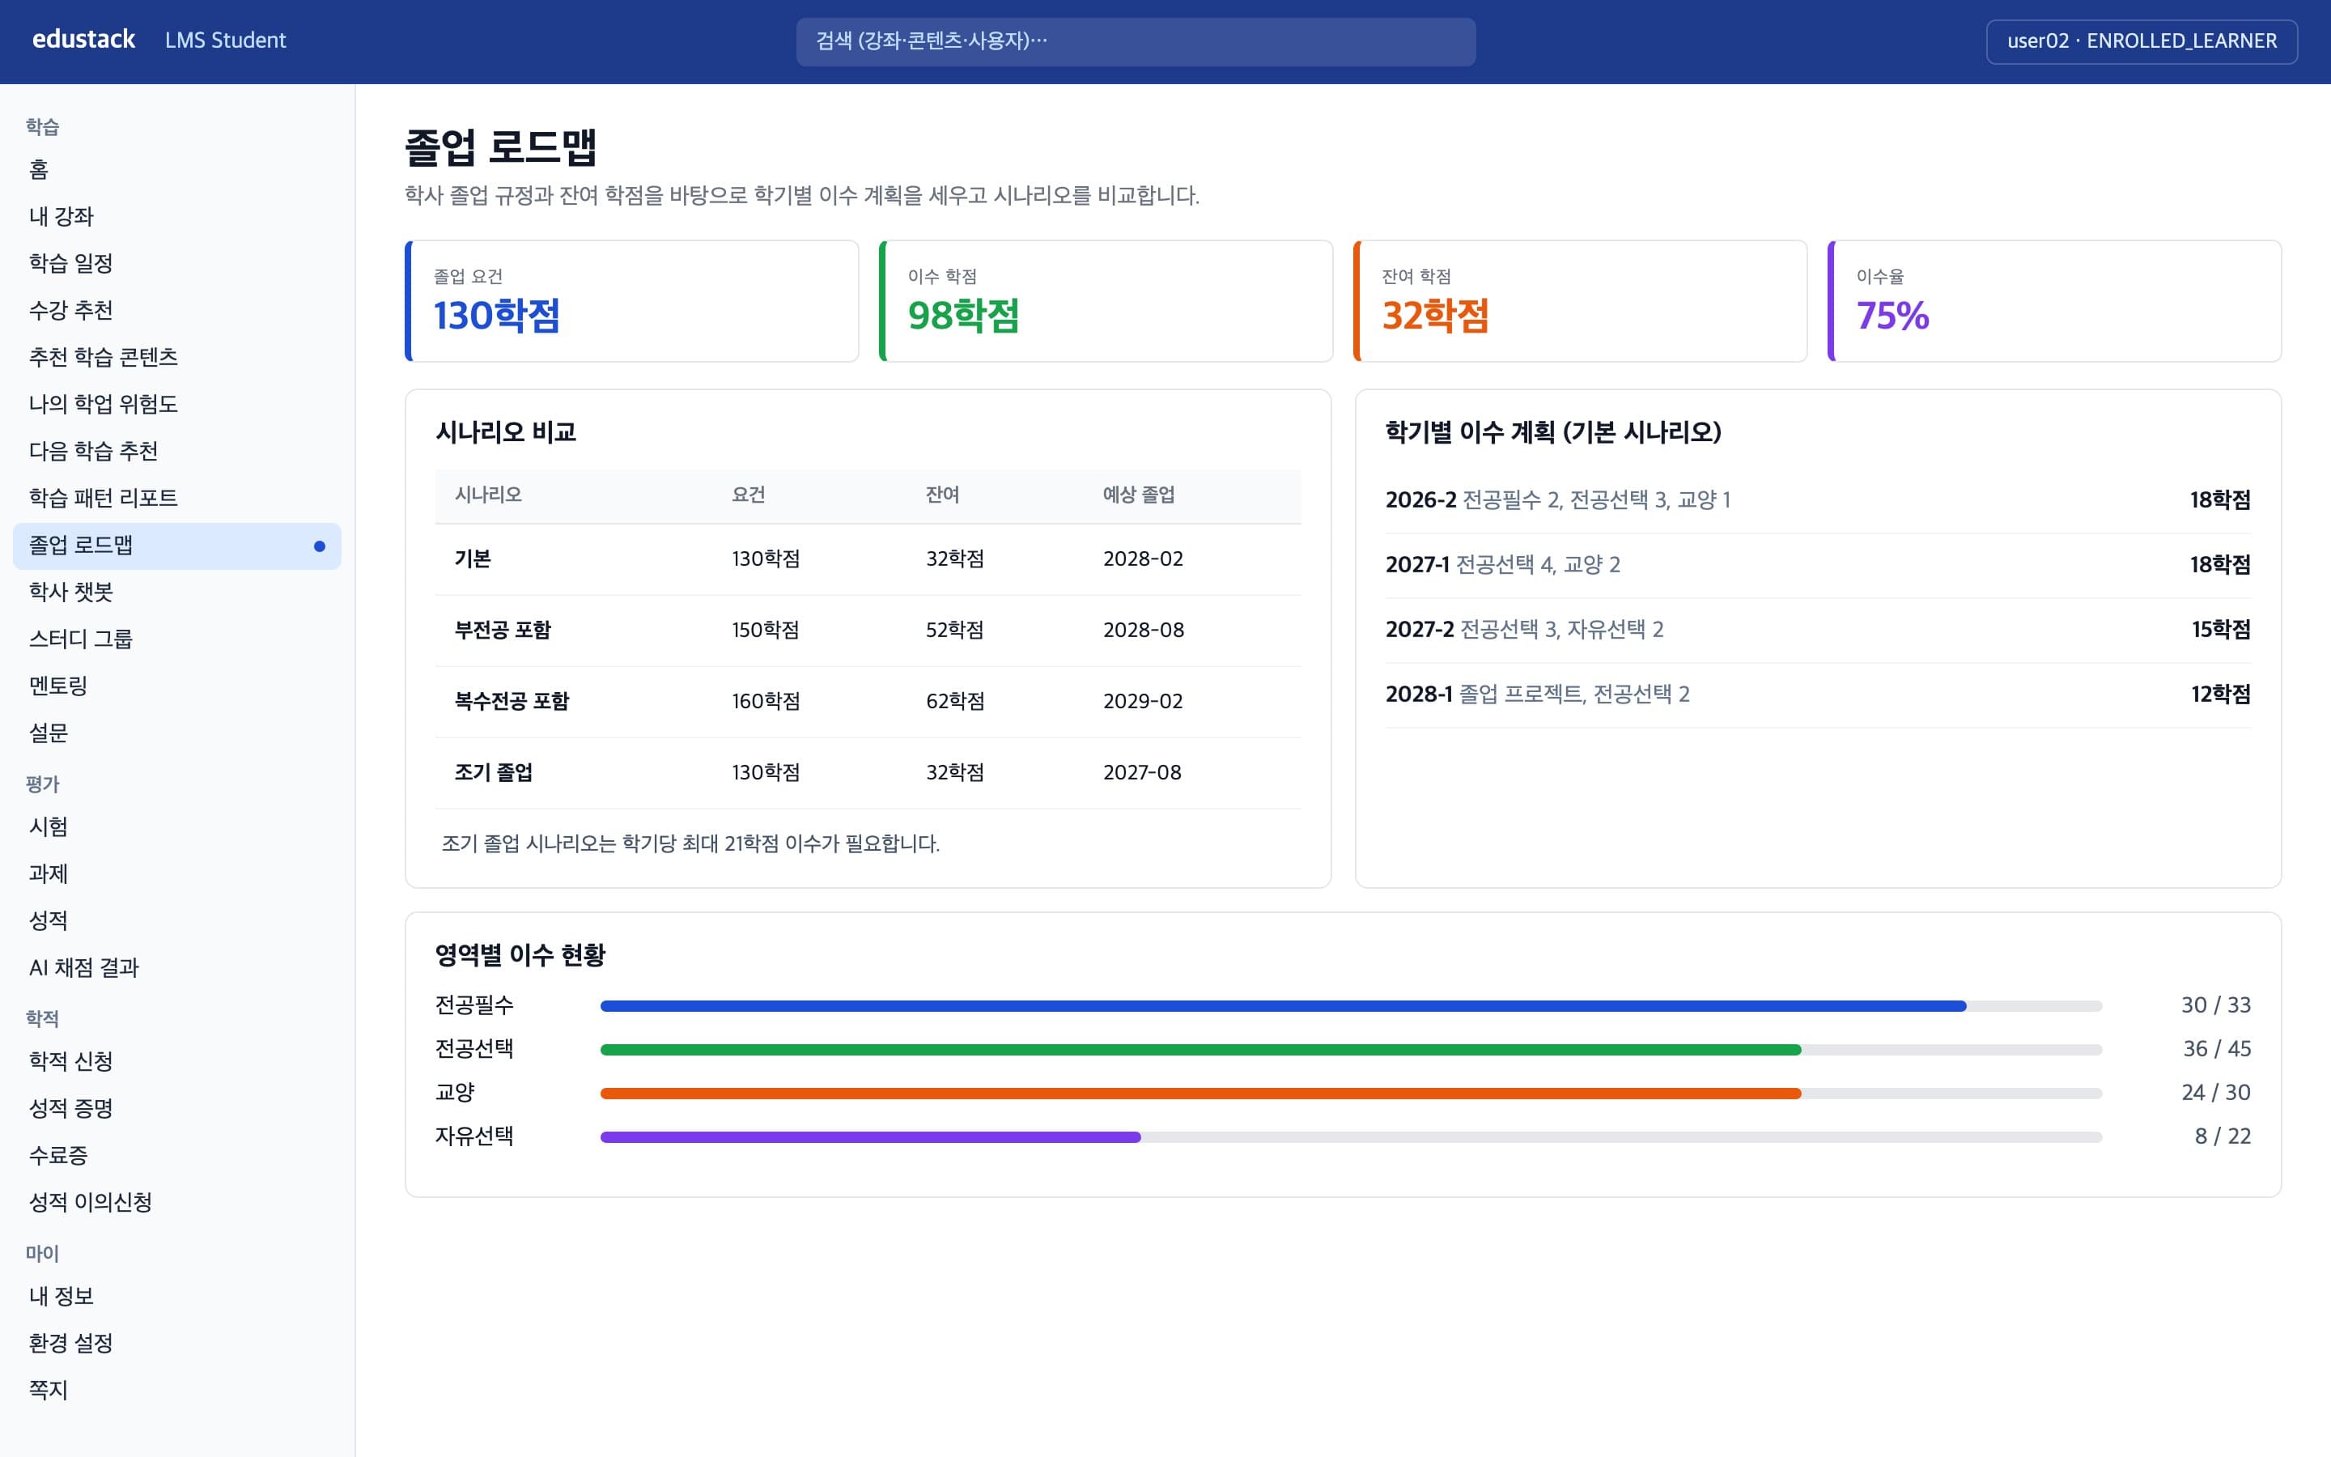Click the edustack logo
Viewport: 2331px width, 1457px height.
click(84, 40)
